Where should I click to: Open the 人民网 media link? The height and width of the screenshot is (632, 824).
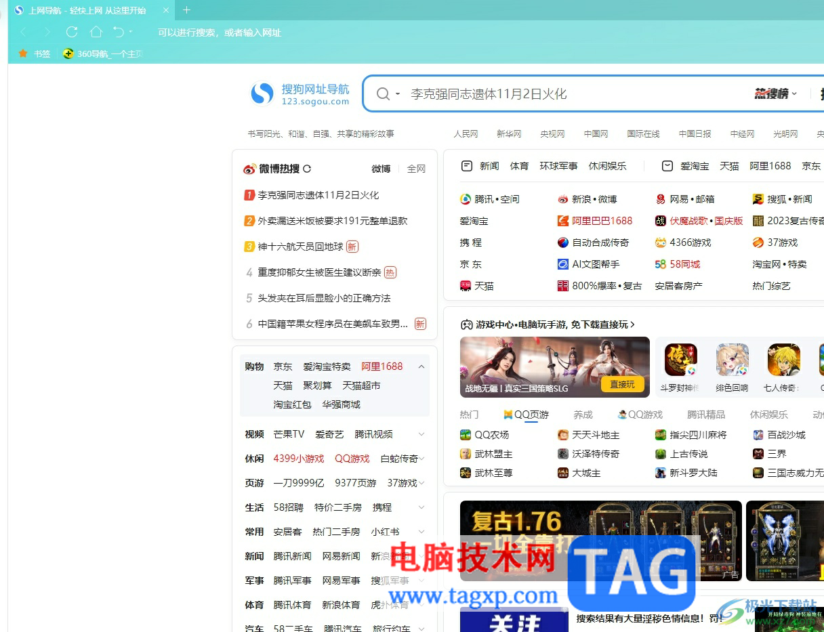[466, 134]
